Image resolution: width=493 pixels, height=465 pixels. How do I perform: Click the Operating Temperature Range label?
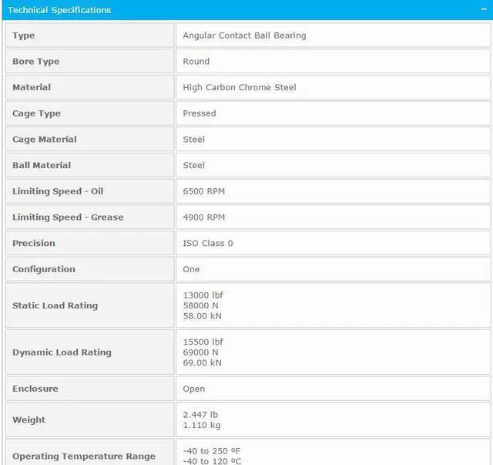coord(84,456)
